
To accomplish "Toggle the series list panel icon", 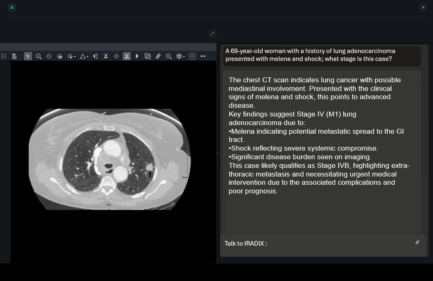I will pyautogui.click(x=4, y=56).
